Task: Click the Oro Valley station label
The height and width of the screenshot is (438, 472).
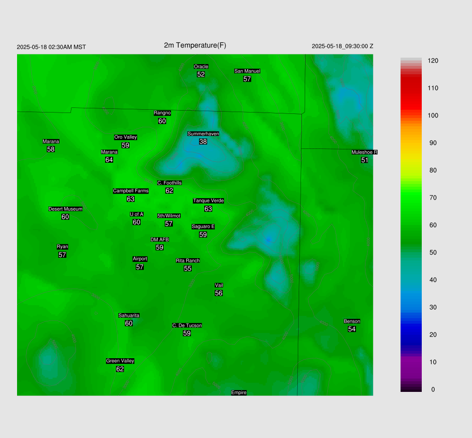Action: click(x=125, y=137)
